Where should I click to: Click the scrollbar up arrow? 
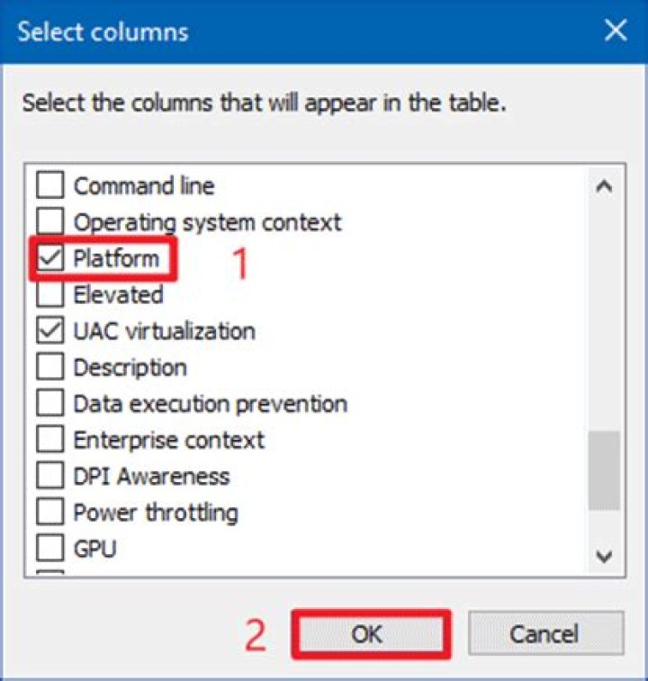coord(604,187)
